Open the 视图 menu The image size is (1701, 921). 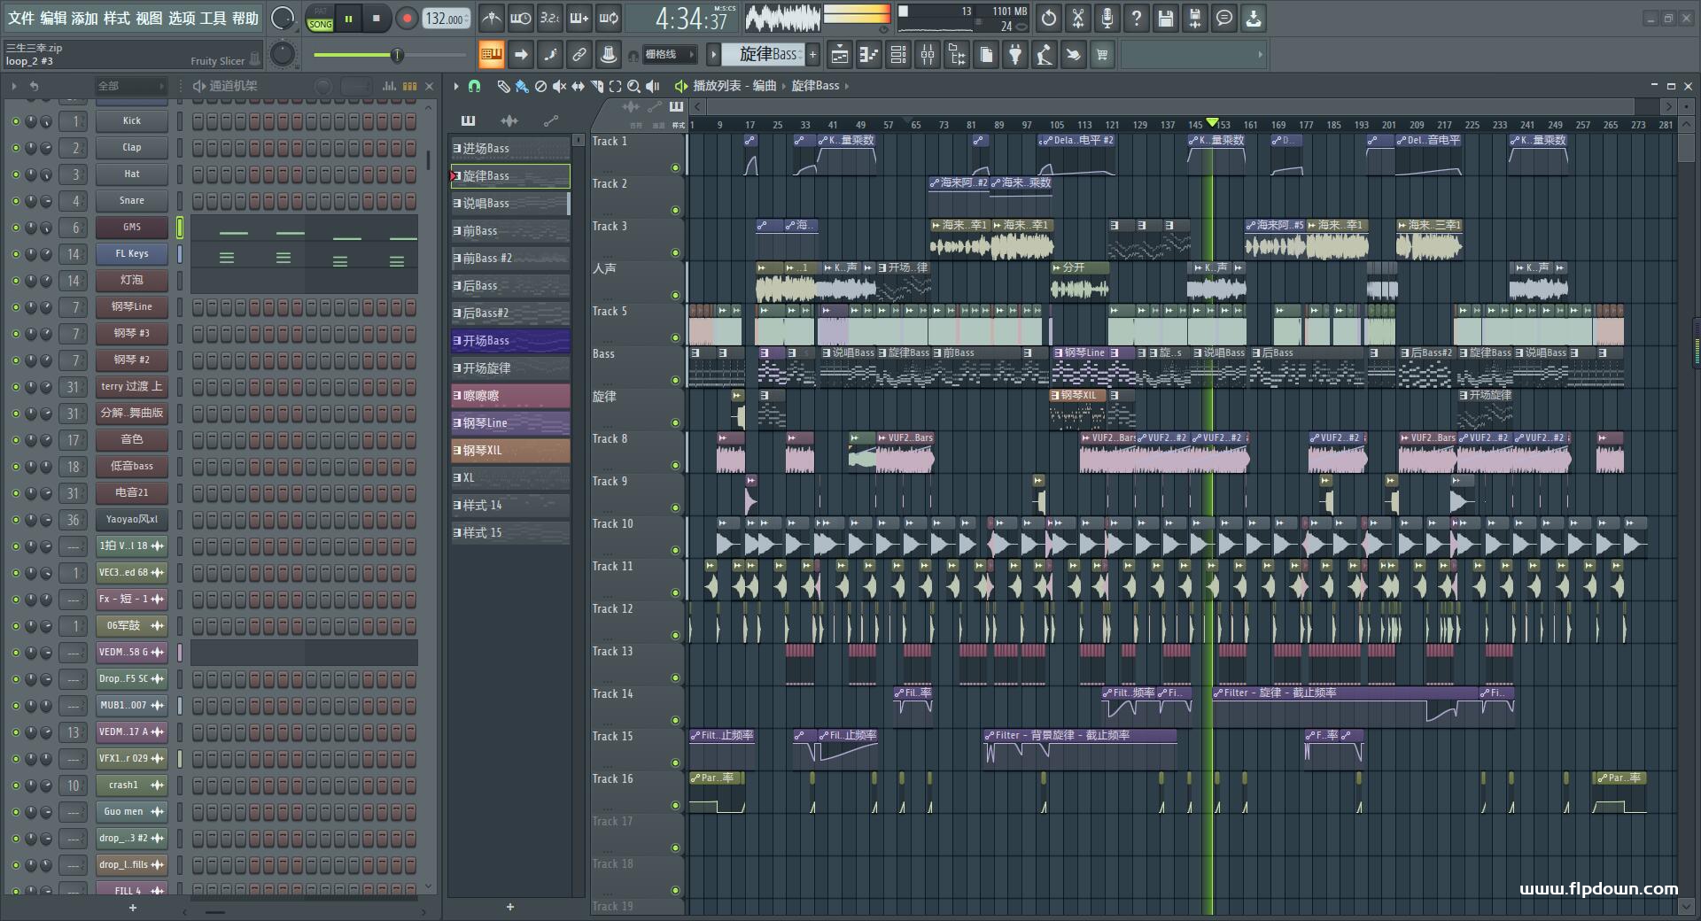149,18
